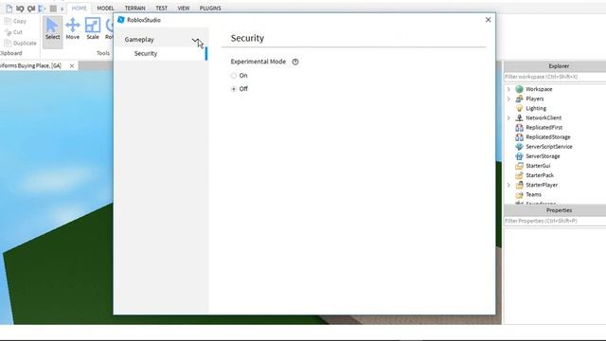Open the HOME ribbon tab
606x341 pixels.
[80, 9]
